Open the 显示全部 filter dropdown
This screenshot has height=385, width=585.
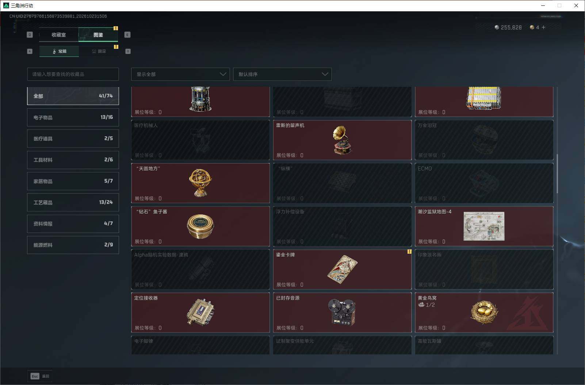click(180, 74)
